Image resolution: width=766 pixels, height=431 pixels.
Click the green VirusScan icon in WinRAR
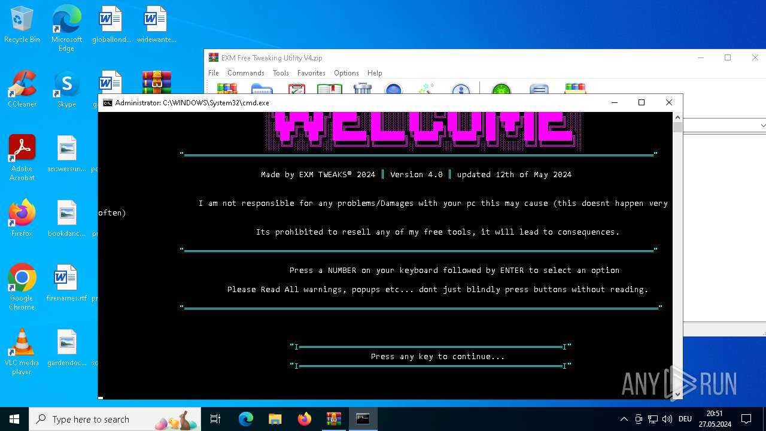point(501,89)
